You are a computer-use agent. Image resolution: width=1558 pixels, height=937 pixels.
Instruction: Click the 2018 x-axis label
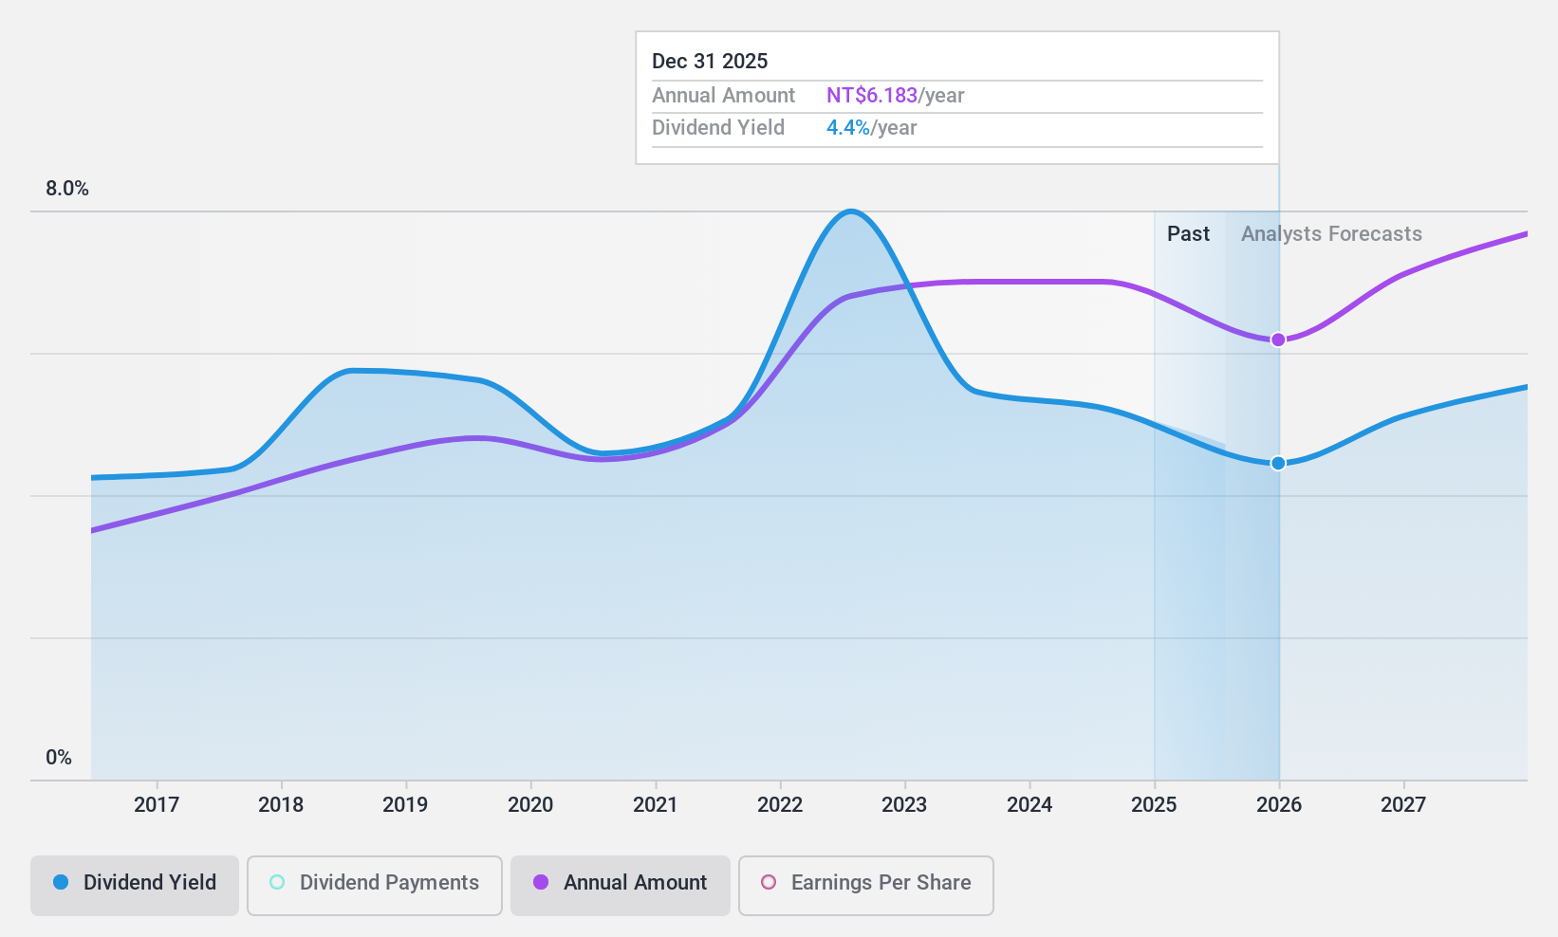coord(281,805)
